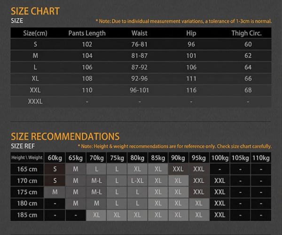Click the M-L cell in 175 cm row
This screenshot has height=235, width=282.
[96, 192]
